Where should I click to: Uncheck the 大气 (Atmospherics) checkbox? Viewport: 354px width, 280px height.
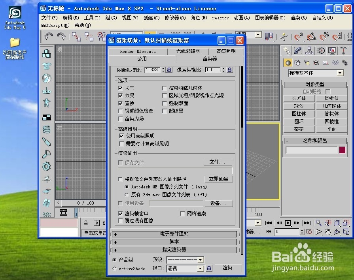tap(120, 88)
